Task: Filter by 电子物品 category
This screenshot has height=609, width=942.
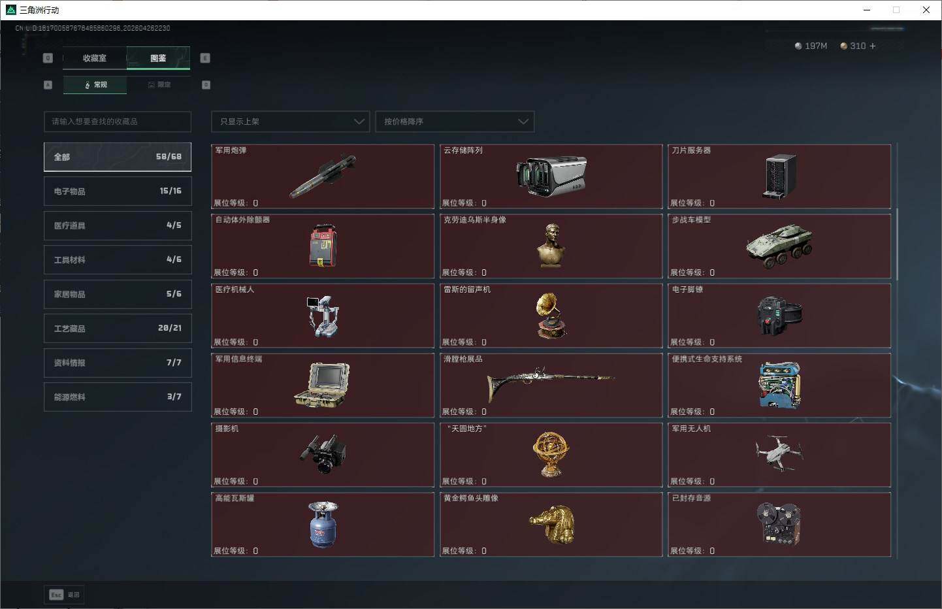Action: pos(118,191)
